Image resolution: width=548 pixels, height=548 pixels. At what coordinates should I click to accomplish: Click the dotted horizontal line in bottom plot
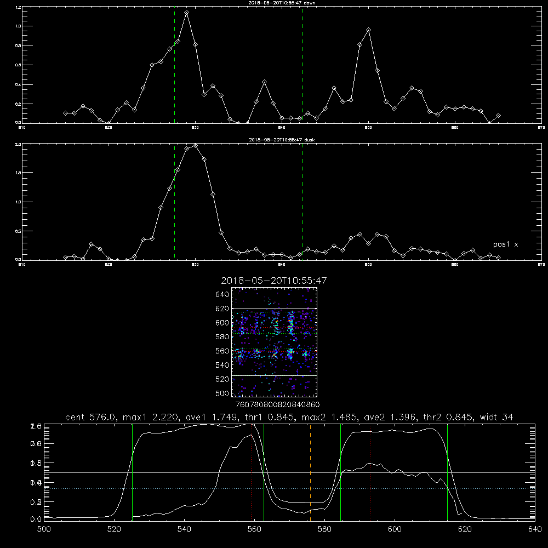(x=290, y=488)
